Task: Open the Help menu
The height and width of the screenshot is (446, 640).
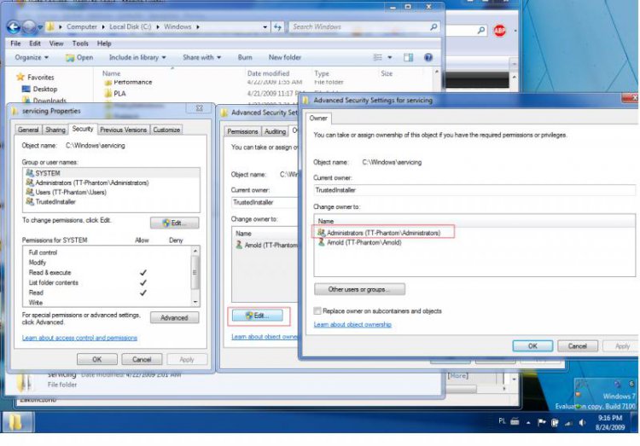Action: (104, 43)
